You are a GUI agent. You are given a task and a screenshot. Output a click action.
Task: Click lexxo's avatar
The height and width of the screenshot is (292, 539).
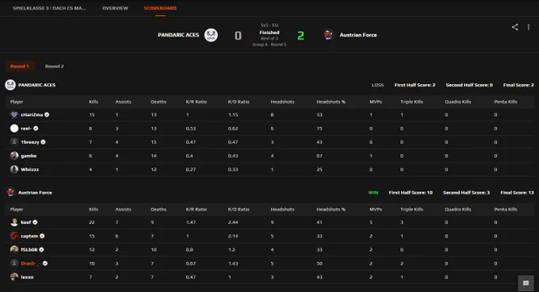(14, 277)
